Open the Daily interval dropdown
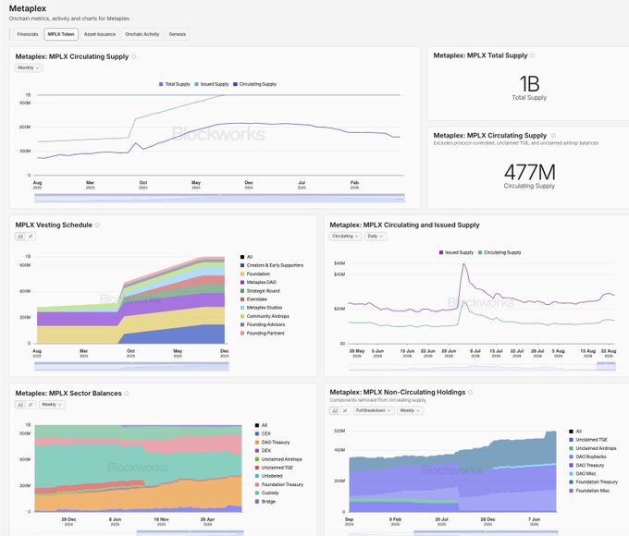 click(375, 237)
